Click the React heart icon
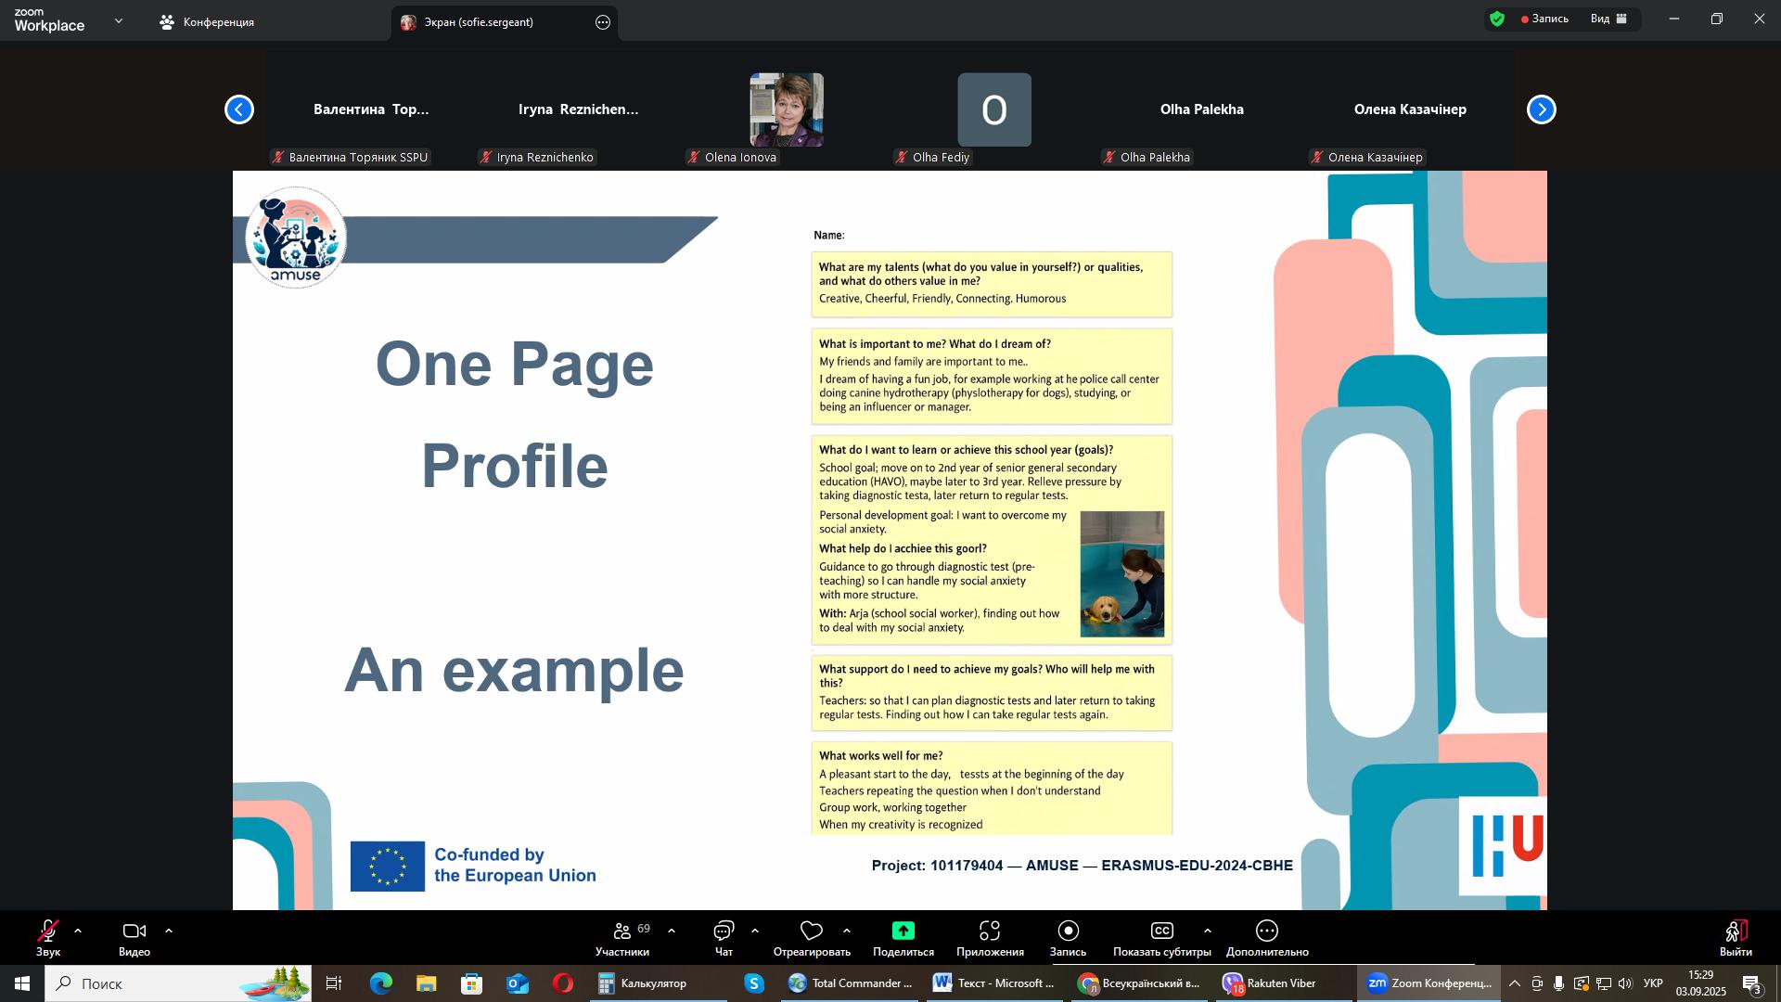1781x1002 pixels. (x=812, y=931)
